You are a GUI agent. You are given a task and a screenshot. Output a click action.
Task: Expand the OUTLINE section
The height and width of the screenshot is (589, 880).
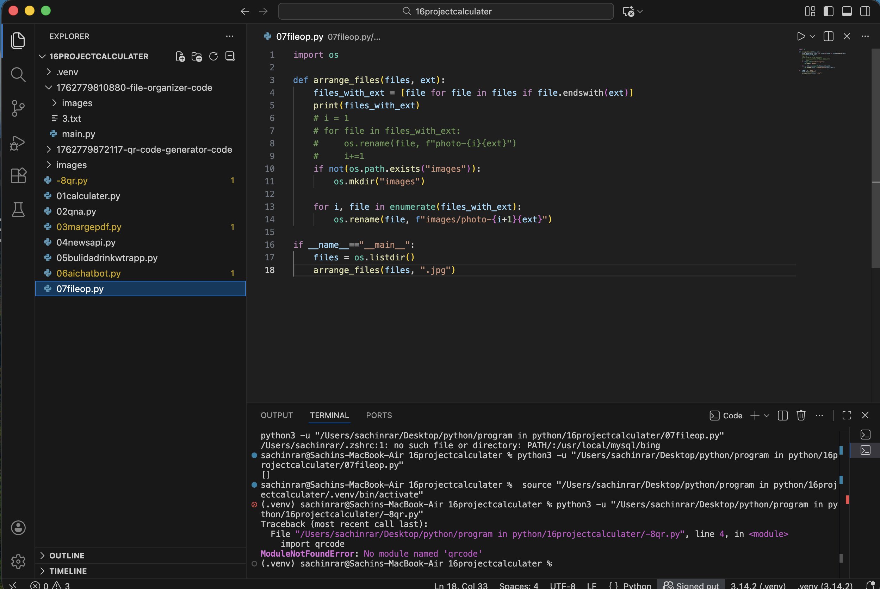point(67,555)
